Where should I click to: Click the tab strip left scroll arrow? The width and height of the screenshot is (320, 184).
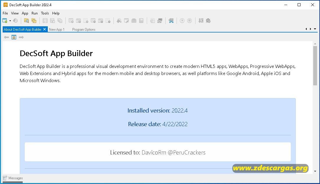[x=306, y=29]
